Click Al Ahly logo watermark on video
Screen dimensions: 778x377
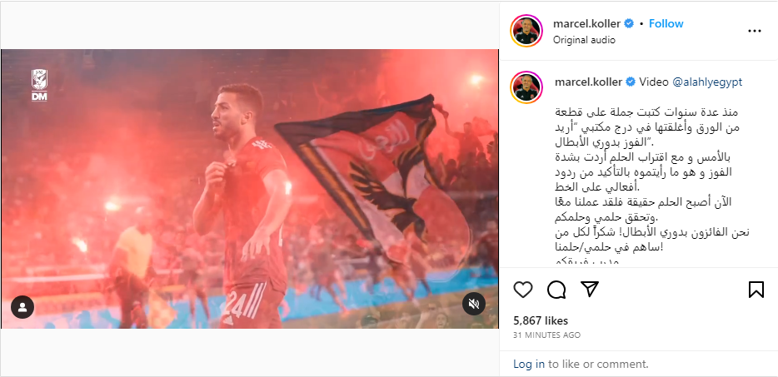point(39,85)
